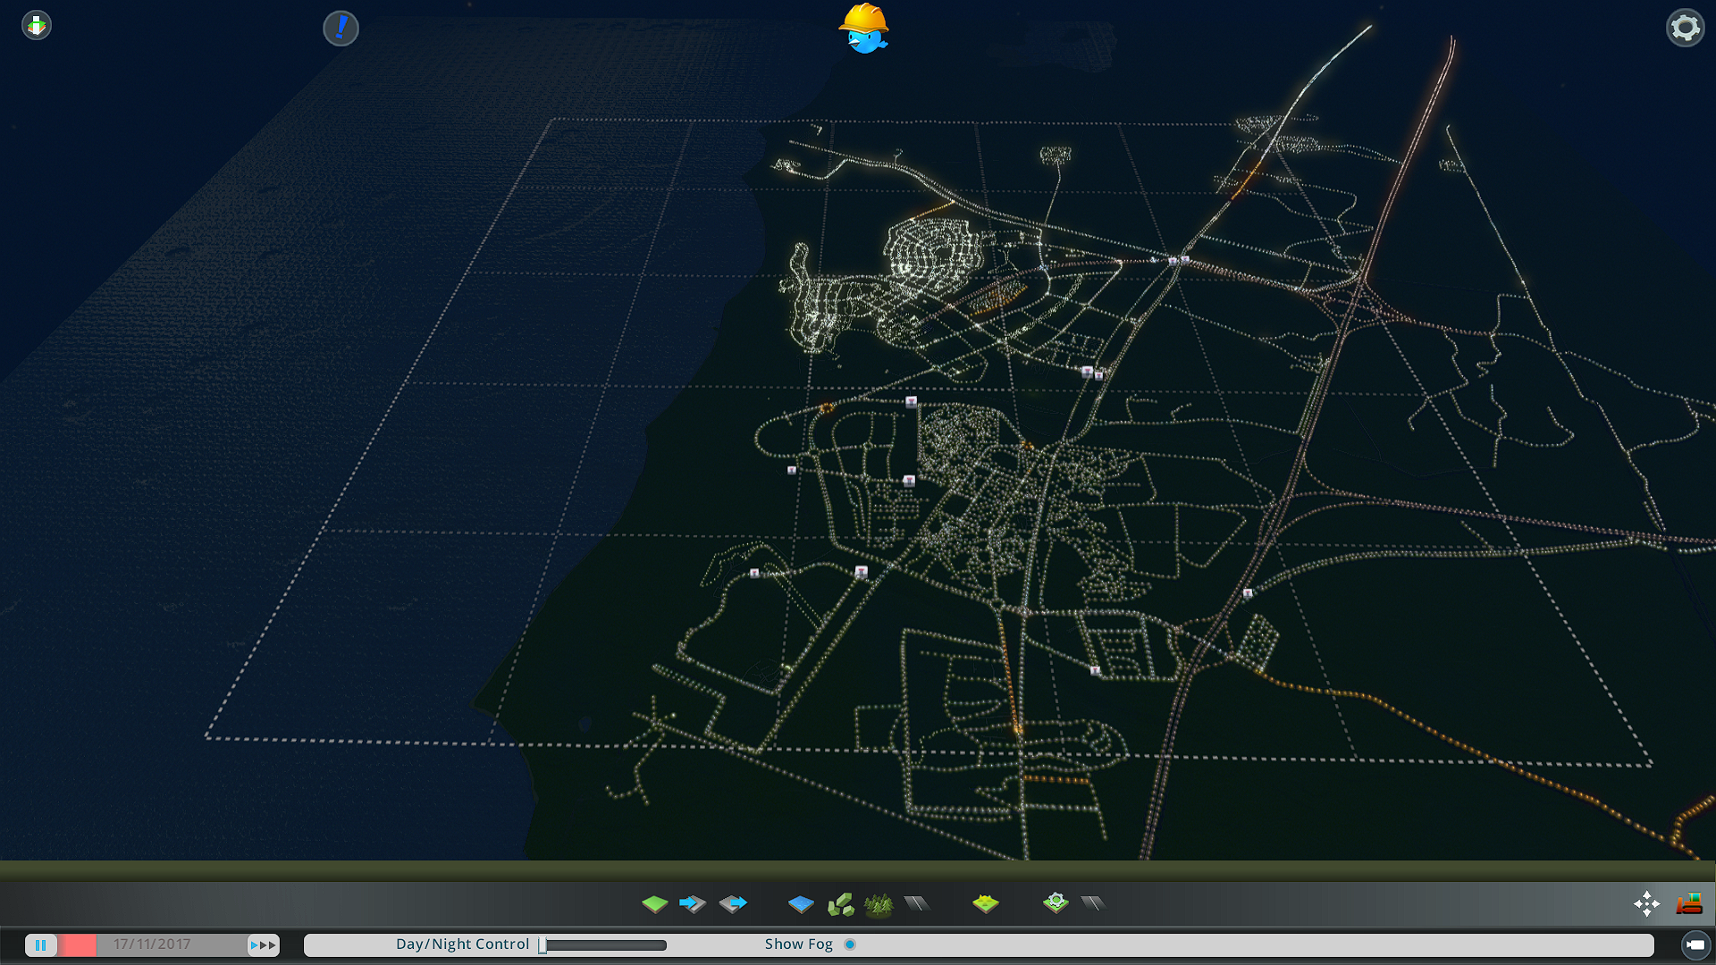Select the environment yellow-green tile icon

tap(985, 904)
